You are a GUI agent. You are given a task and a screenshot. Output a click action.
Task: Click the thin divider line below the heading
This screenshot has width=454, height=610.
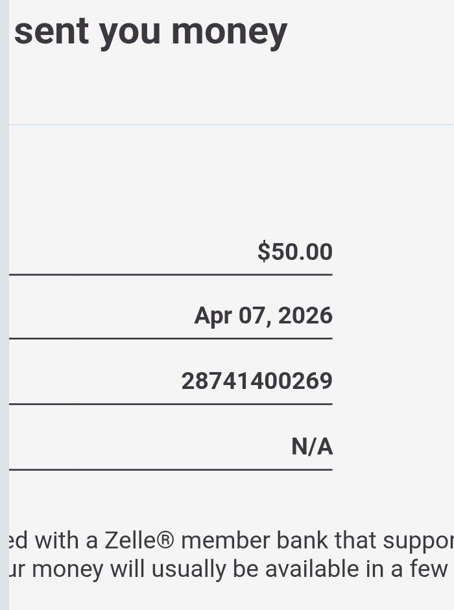coord(227,124)
